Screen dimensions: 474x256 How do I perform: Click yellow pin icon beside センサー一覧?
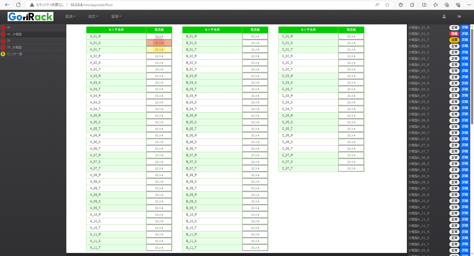pyautogui.click(x=3, y=54)
